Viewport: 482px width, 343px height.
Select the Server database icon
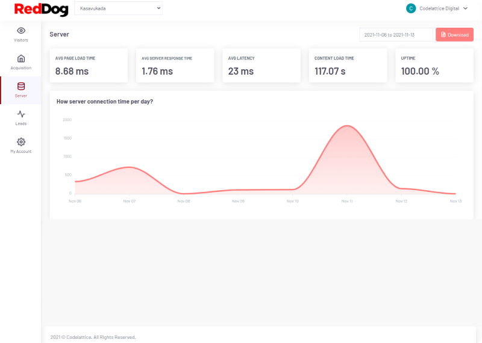coord(21,86)
